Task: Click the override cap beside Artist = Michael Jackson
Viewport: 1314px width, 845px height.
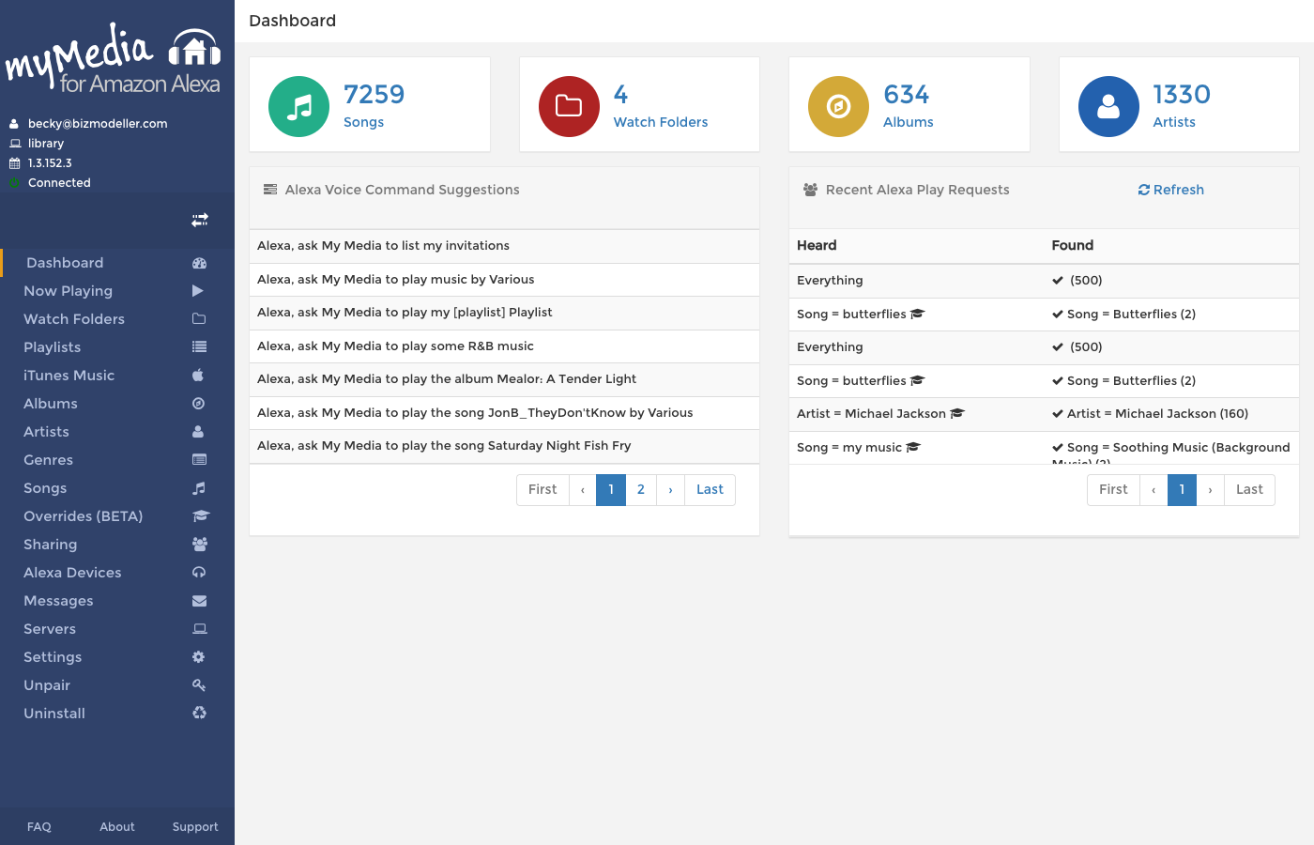Action: pos(956,413)
